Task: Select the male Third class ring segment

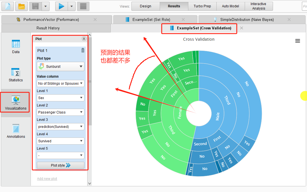Action: [227, 100]
